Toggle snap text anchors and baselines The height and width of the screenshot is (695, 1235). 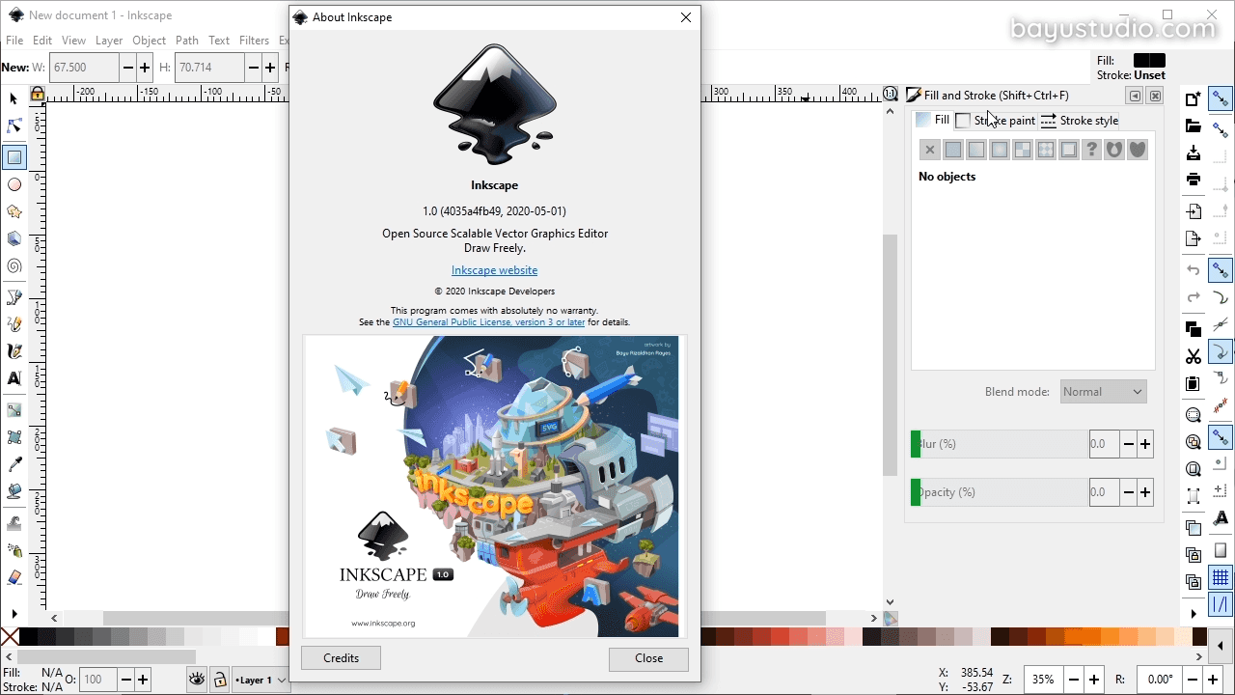pos(1221,519)
